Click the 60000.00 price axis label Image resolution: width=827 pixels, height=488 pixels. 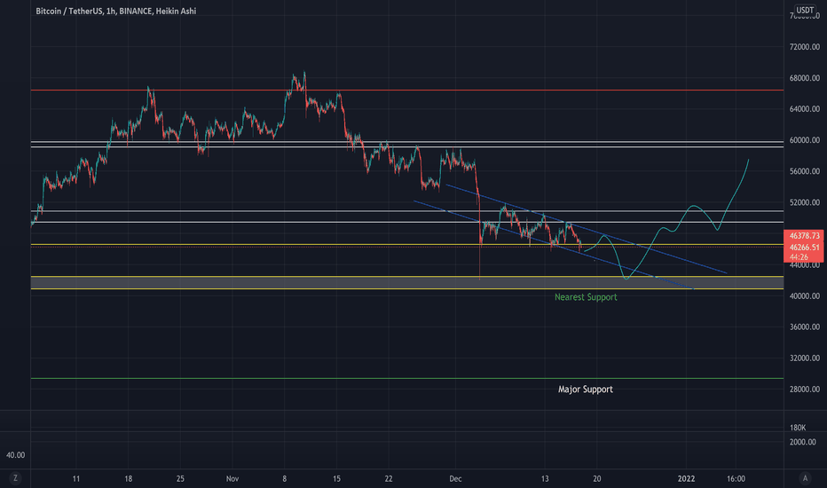[804, 140]
